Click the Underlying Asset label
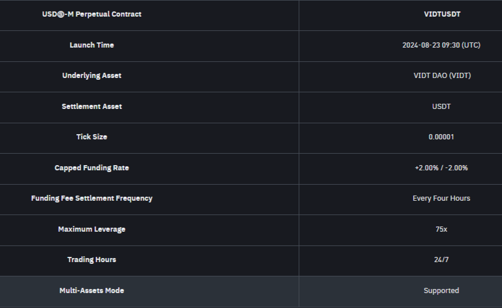The image size is (502, 308). tap(92, 76)
